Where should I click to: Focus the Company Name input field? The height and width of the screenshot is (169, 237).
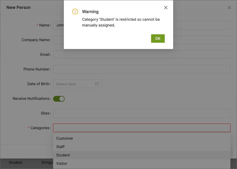click(x=58, y=40)
